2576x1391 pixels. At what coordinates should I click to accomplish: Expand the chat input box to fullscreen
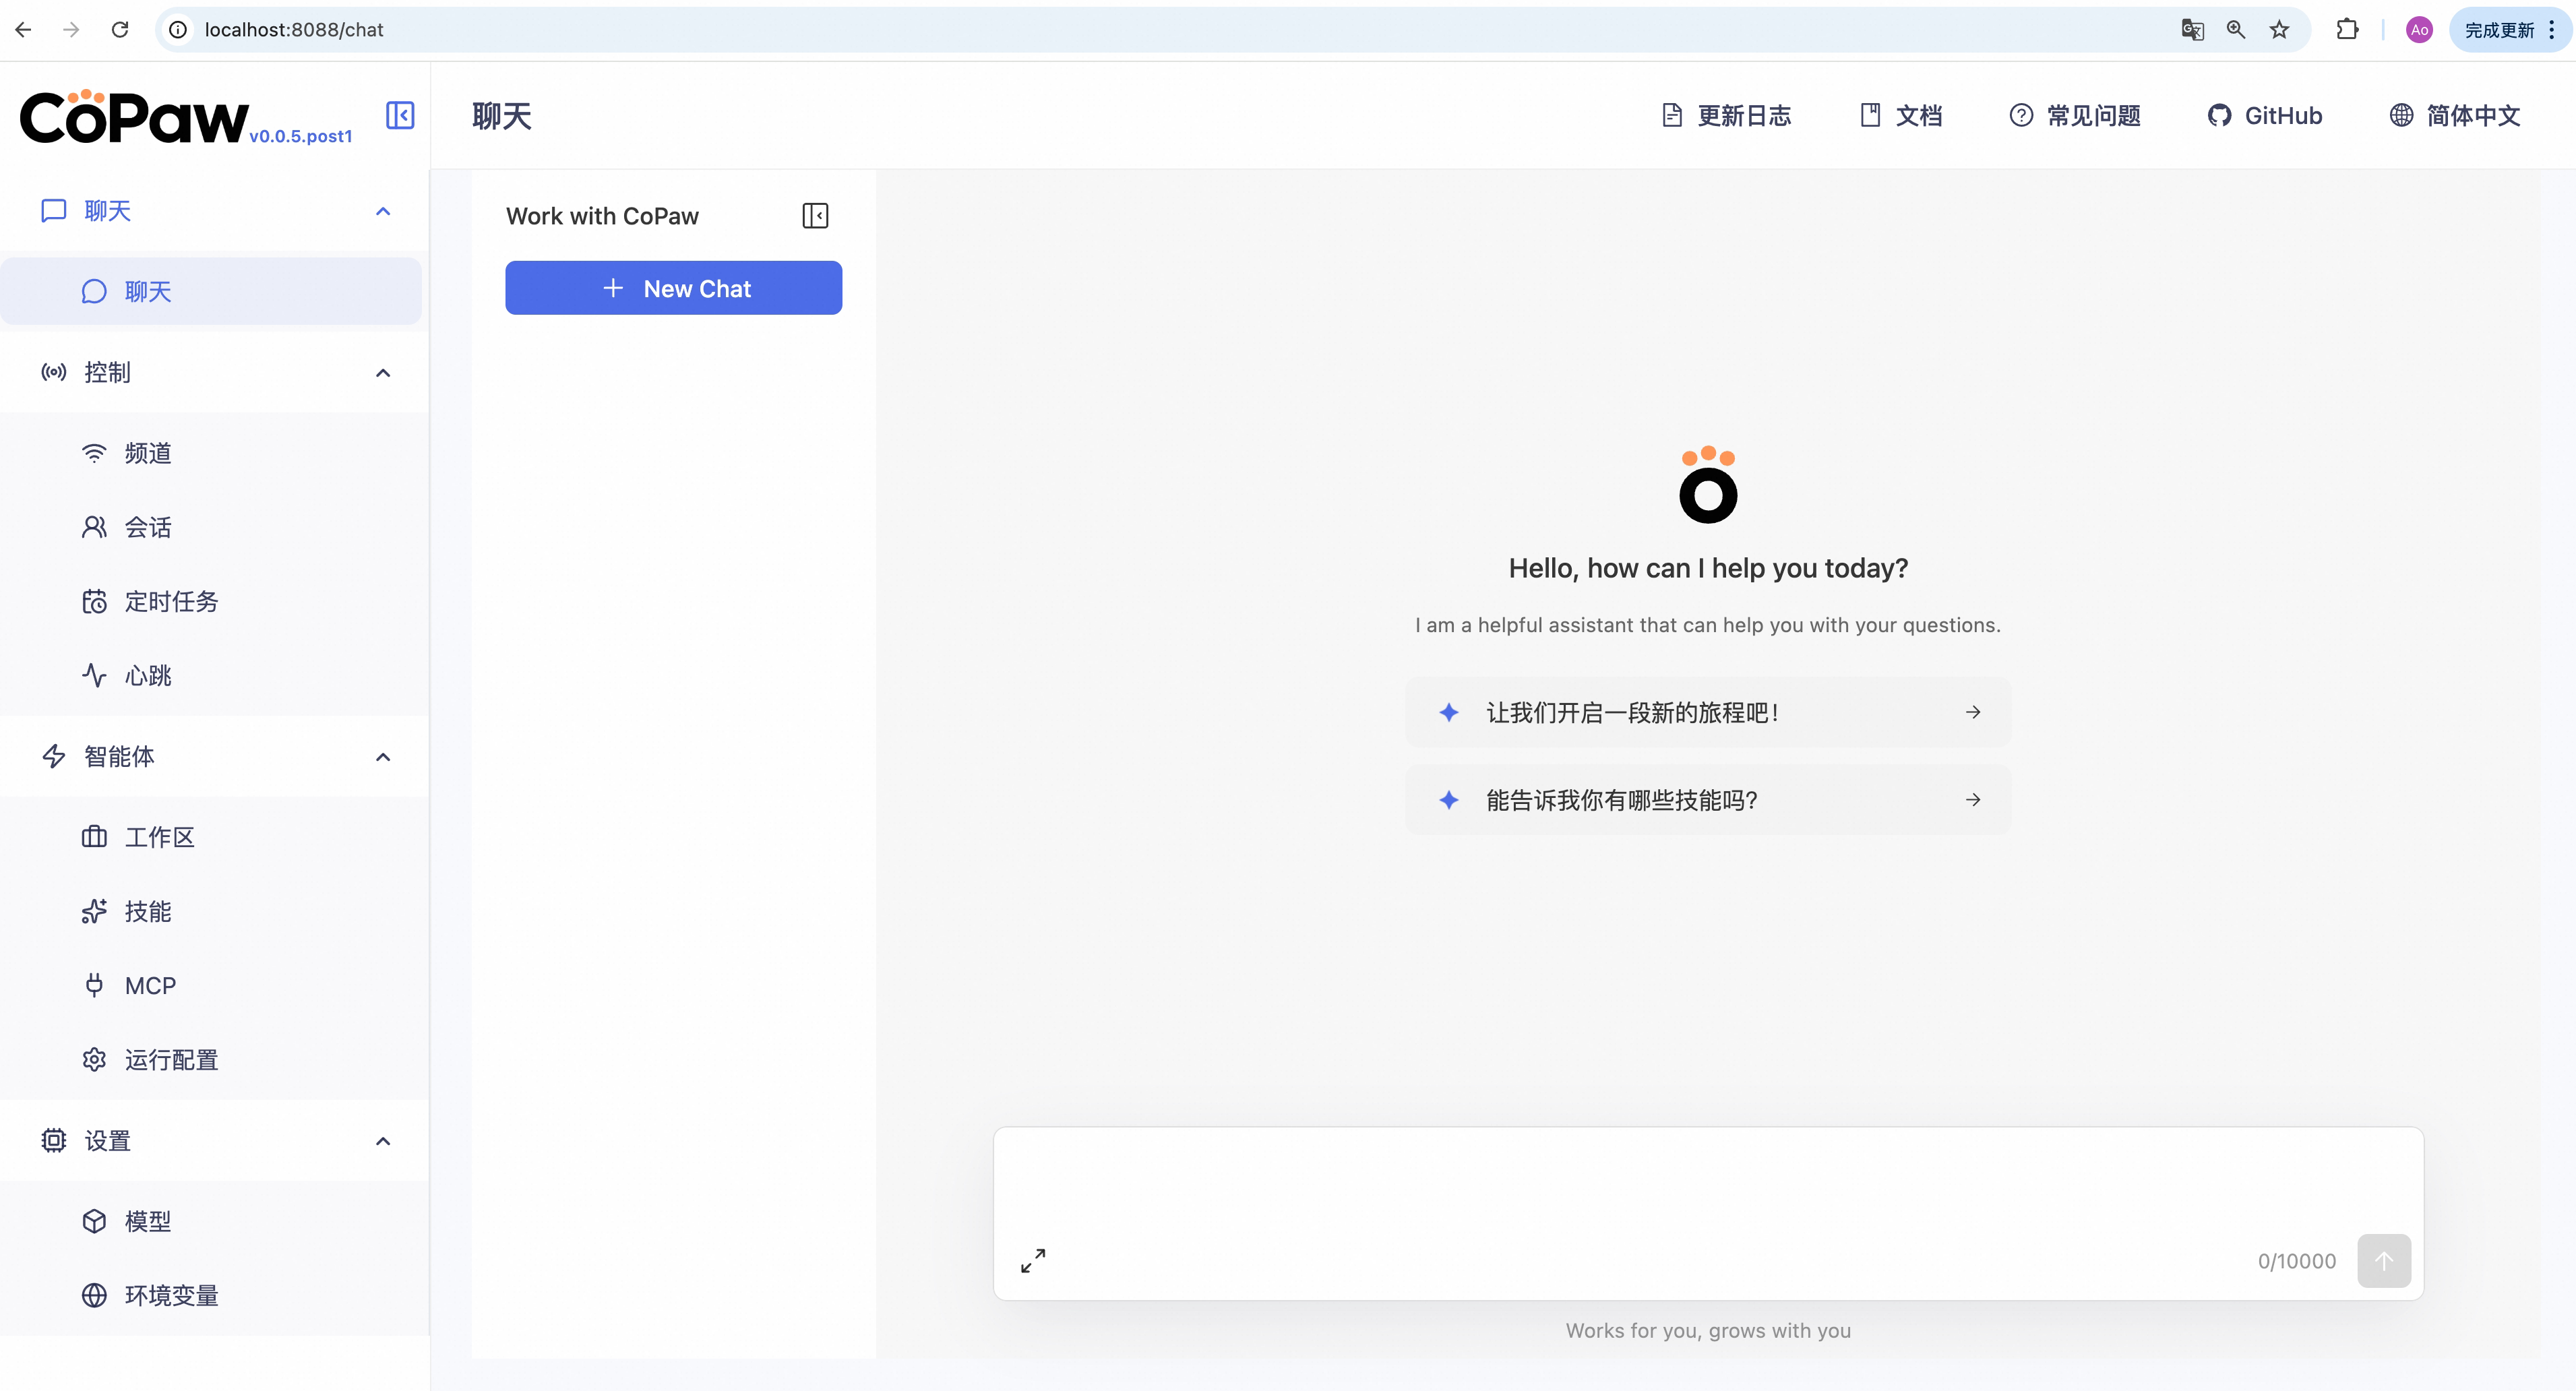1033,1260
